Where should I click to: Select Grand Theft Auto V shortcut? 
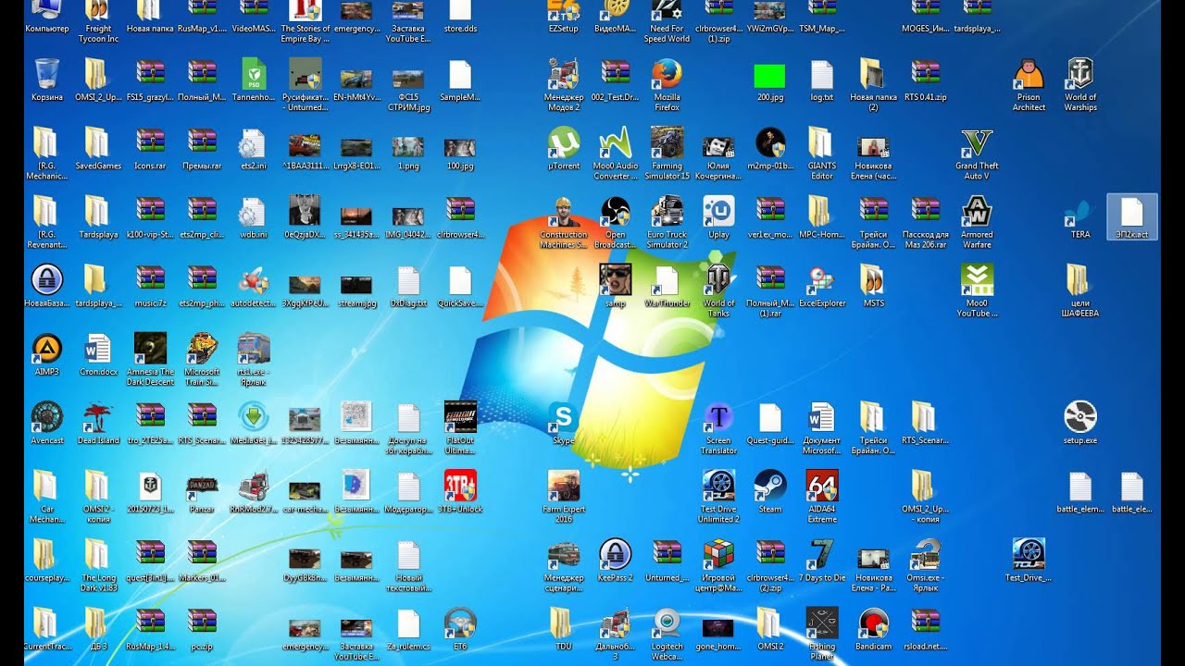(977, 154)
